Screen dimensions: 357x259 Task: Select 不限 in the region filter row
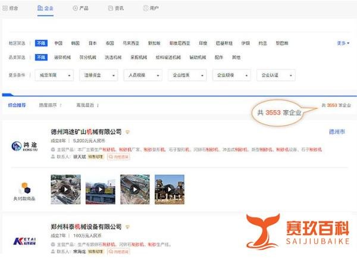point(41,43)
